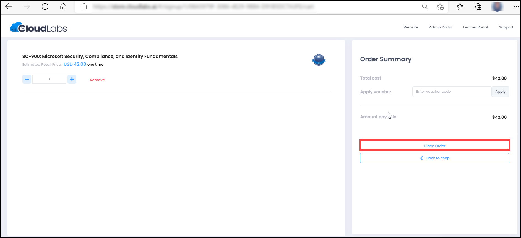521x238 pixels.
Task: Click the Enter voucher code field
Action: point(452,92)
